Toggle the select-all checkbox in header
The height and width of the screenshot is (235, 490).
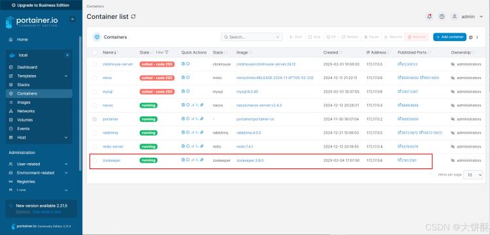[x=94, y=52]
